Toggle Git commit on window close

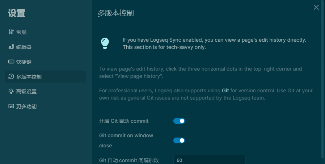pos(179,140)
